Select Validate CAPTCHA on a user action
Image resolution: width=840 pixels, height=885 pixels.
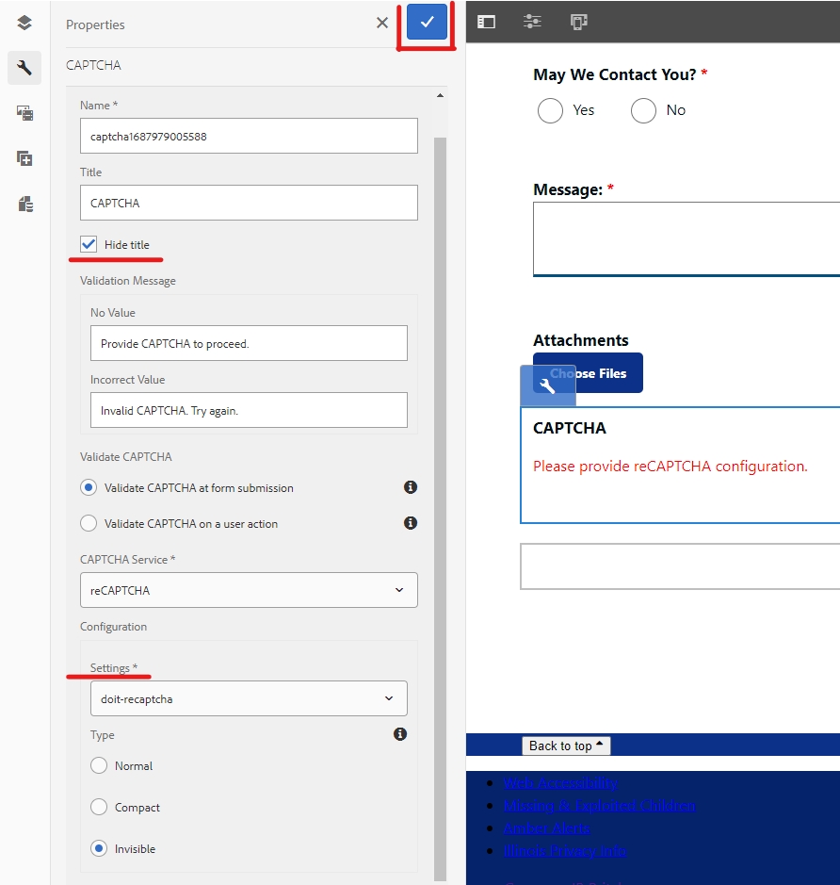coord(89,523)
